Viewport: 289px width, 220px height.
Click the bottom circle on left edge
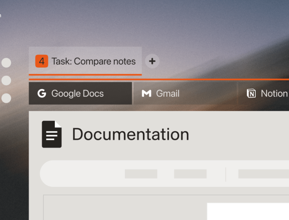pos(6,98)
